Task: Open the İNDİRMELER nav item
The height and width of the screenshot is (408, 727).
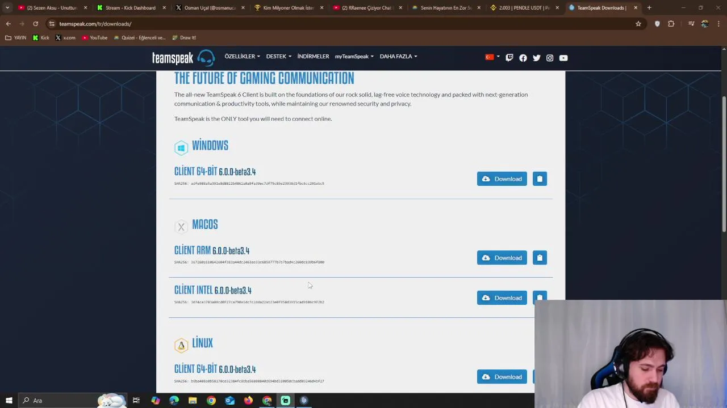Action: click(313, 57)
